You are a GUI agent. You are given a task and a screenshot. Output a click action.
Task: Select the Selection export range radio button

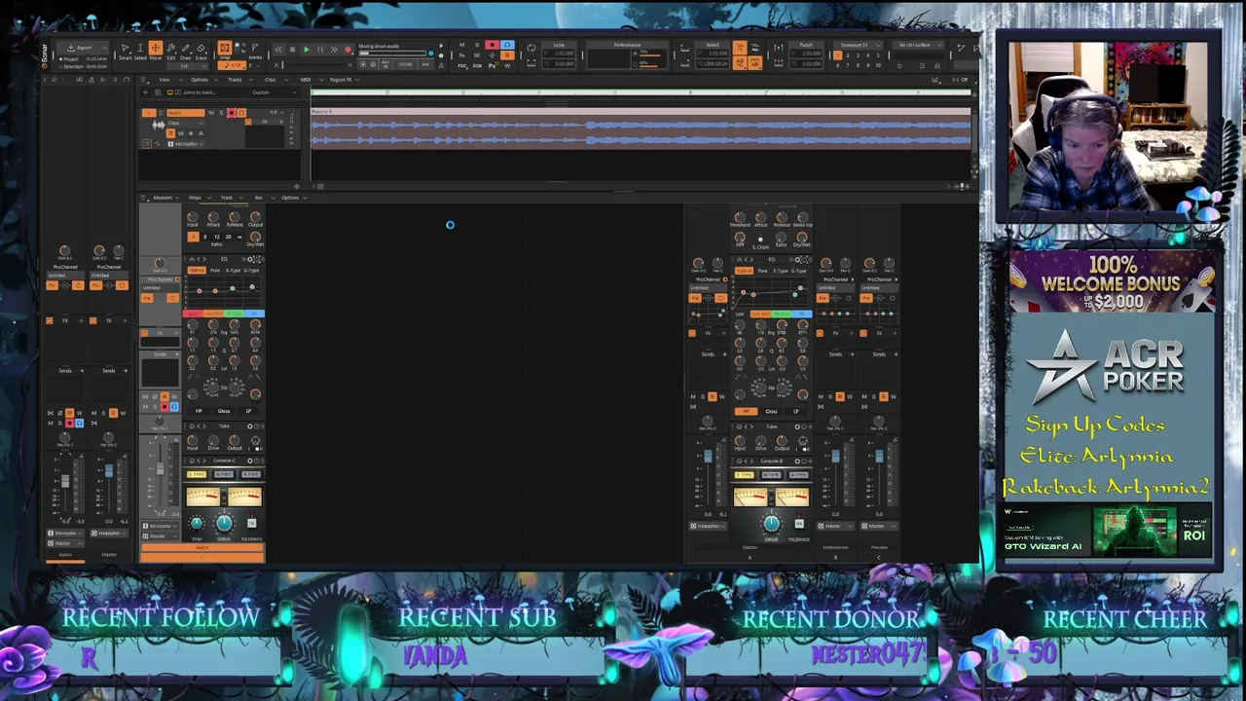61,67
